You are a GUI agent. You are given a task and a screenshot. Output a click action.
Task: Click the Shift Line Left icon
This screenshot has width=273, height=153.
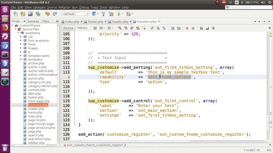[172, 28]
